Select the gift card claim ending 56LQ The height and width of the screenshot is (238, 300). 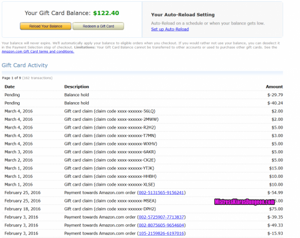110,111
